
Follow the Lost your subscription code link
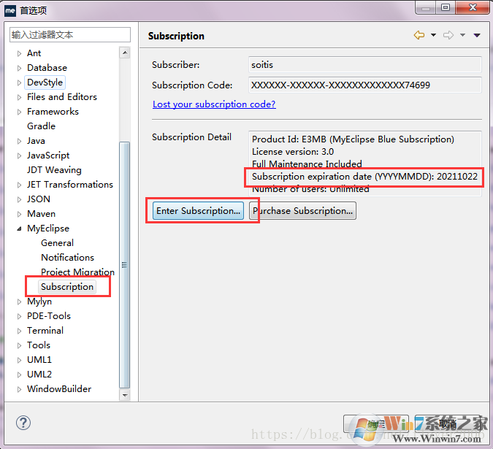[x=214, y=104]
